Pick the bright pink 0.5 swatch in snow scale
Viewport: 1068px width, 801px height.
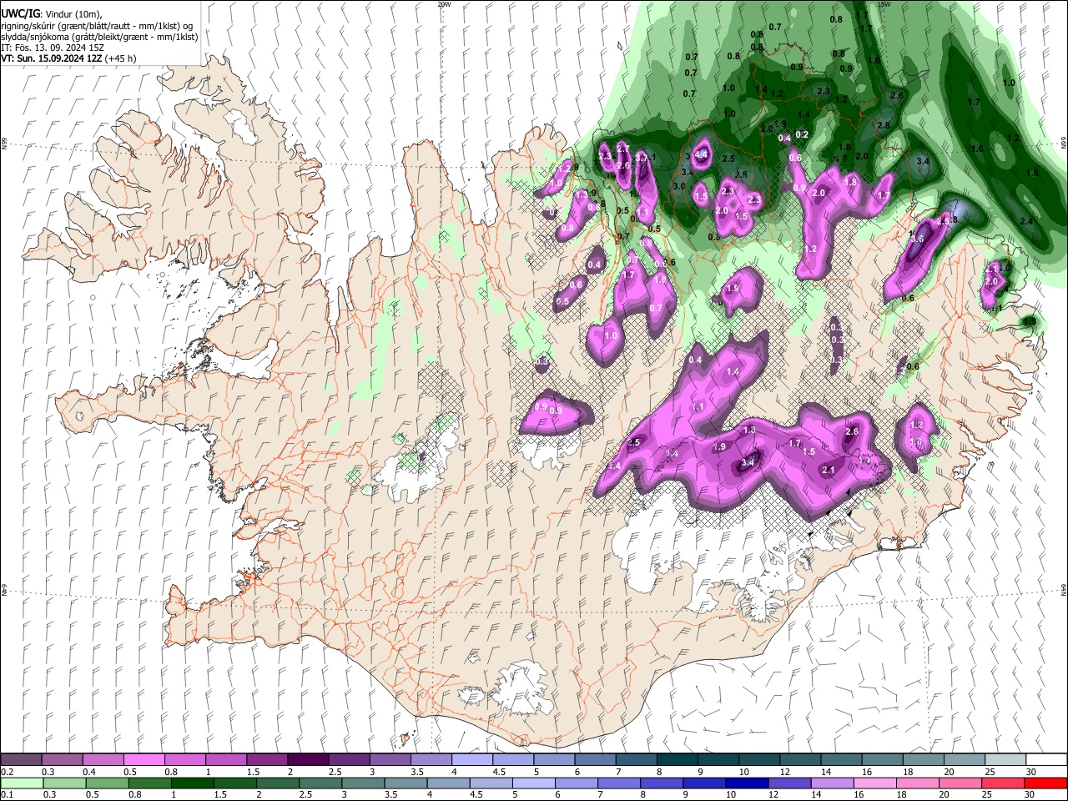tap(144, 759)
